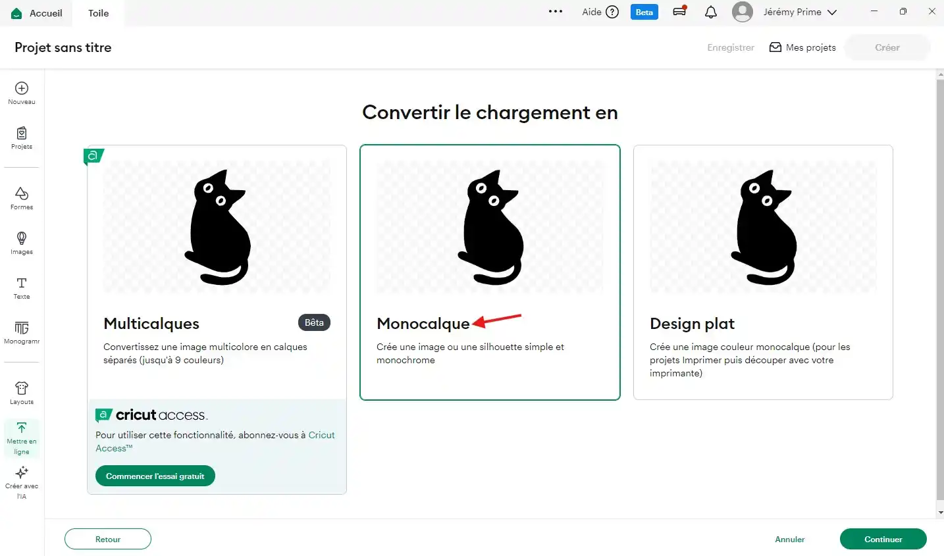The image size is (944, 556).
Task: Open the Aide help menu
Action: click(x=600, y=12)
